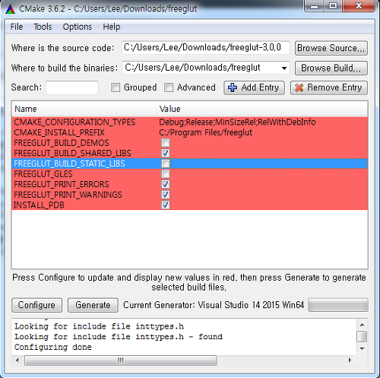Image resolution: width=380 pixels, height=378 pixels.
Task: Click value Debug;Release;MinSizeRel;RelWithDebInfo
Action: coord(237,122)
